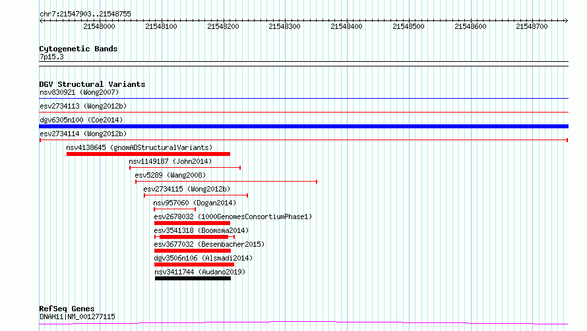This screenshot has height=331, width=587.
Task: Click the 21548300 ruler coordinate
Action: [x=284, y=26]
